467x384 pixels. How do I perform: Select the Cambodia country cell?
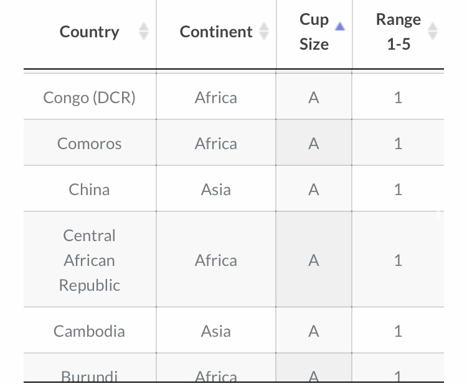tap(89, 331)
